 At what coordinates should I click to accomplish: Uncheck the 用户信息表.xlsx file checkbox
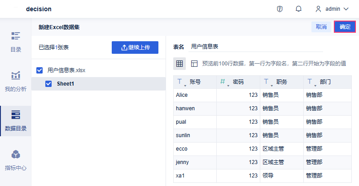[x=39, y=70]
